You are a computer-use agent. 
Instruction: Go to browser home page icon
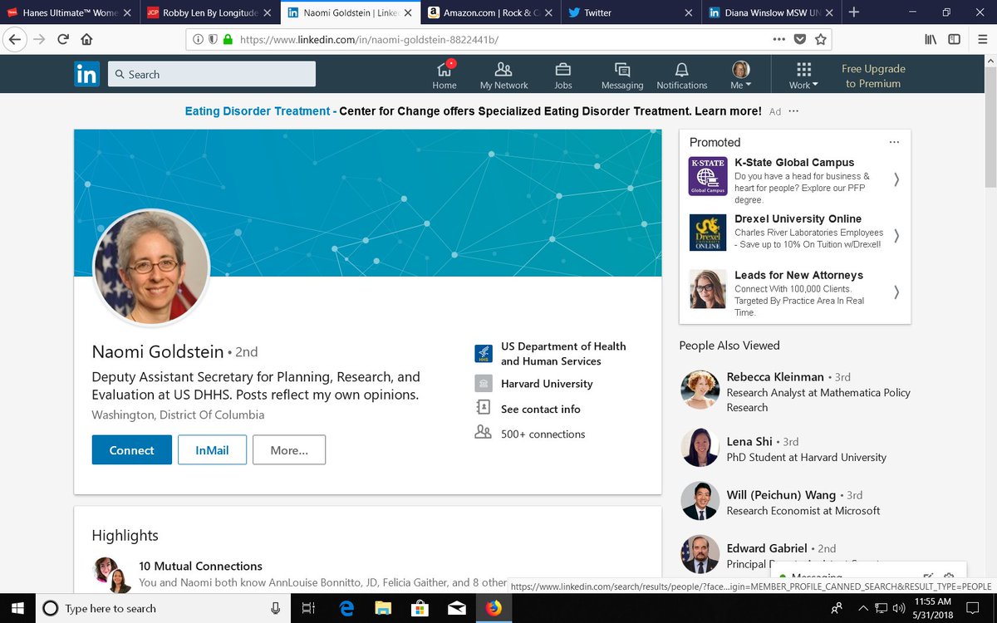86,39
